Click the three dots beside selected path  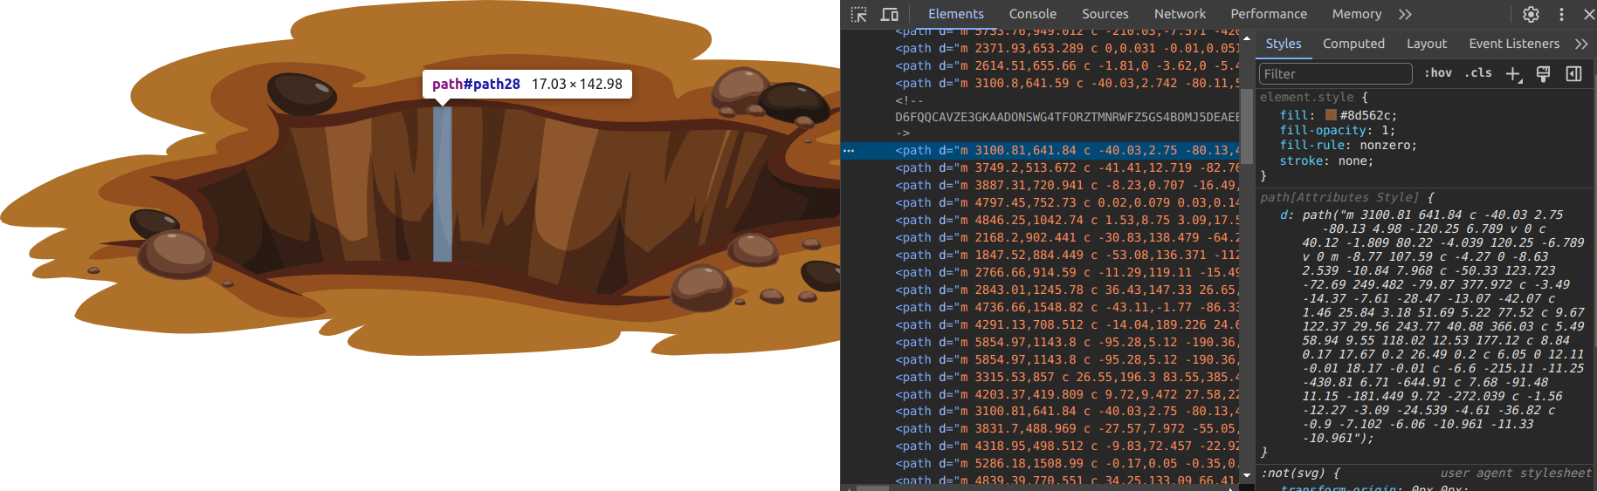[849, 151]
